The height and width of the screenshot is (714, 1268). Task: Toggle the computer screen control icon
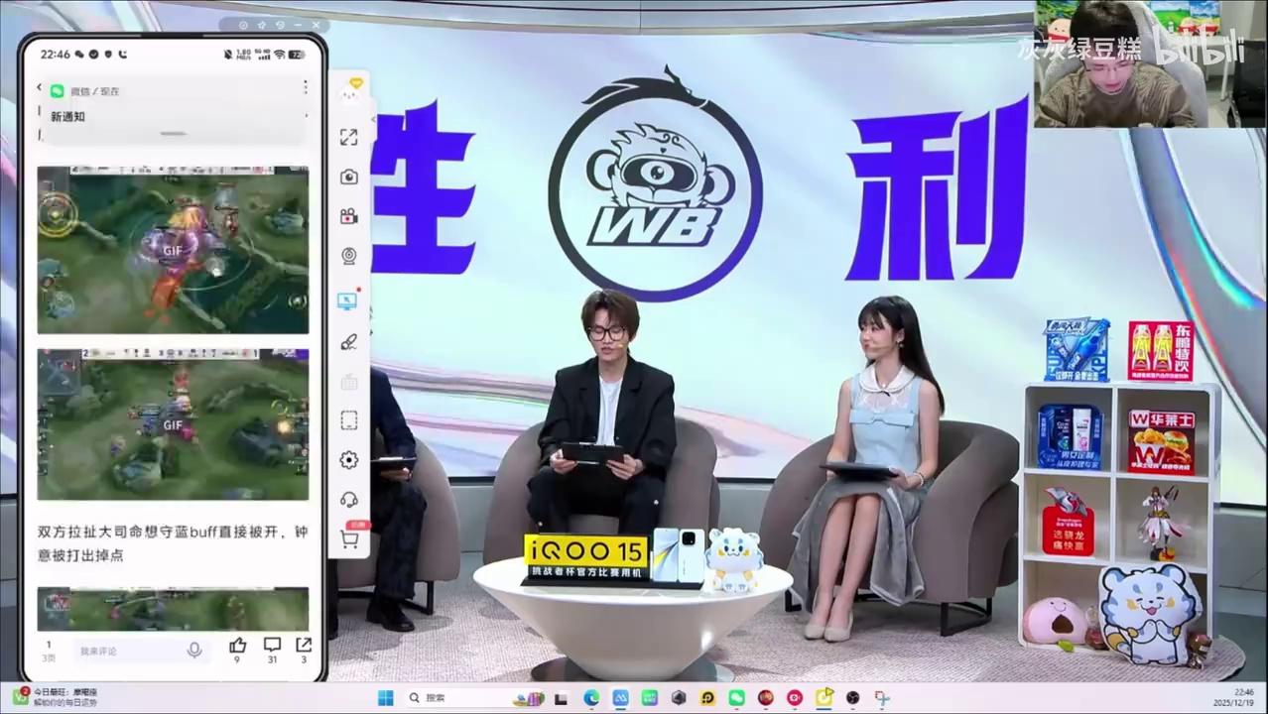coord(348,300)
